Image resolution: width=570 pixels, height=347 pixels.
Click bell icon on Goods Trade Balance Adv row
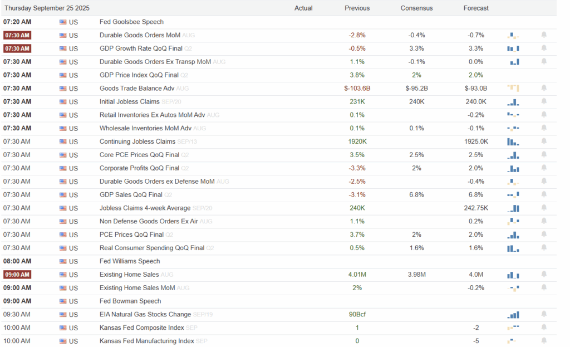[x=544, y=88]
